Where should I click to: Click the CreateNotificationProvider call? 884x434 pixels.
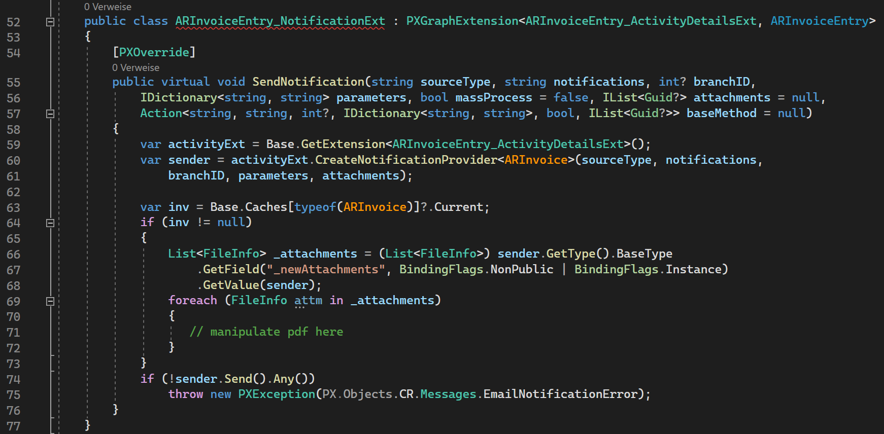point(406,160)
